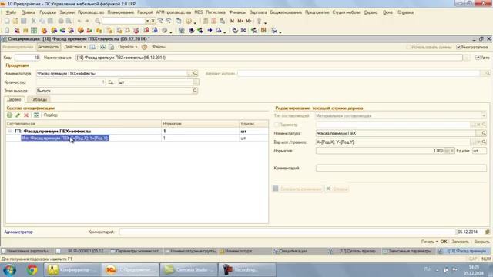This screenshot has width=493, height=277.
Task: Click the M+ memory button in toolbar
Action: 240,21
